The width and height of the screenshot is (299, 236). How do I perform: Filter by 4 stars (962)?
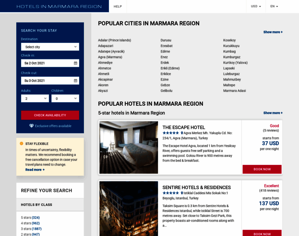click(x=30, y=223)
